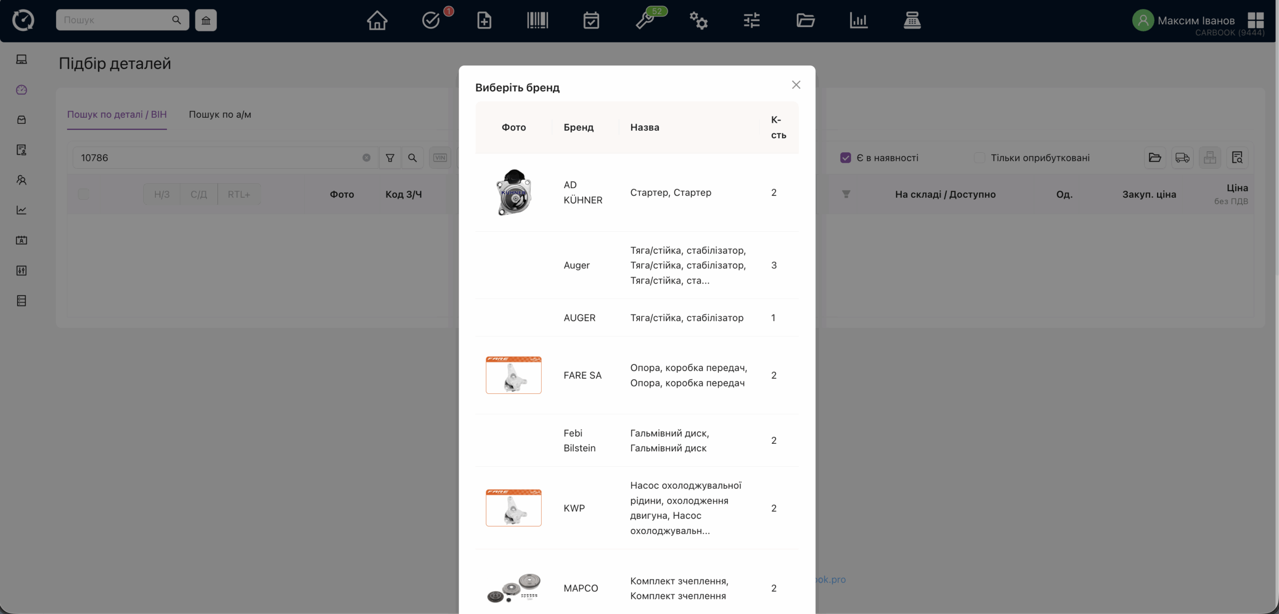Screen dimensions: 1279x614
Task: Enable 'Тільки оприбутковані' checkbox
Action: coord(979,158)
